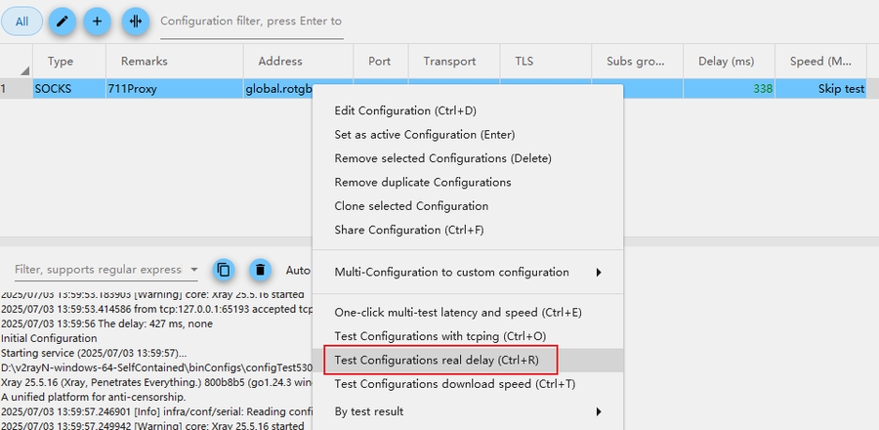
Task: Focus the Configuration filter input field
Action: 251,21
